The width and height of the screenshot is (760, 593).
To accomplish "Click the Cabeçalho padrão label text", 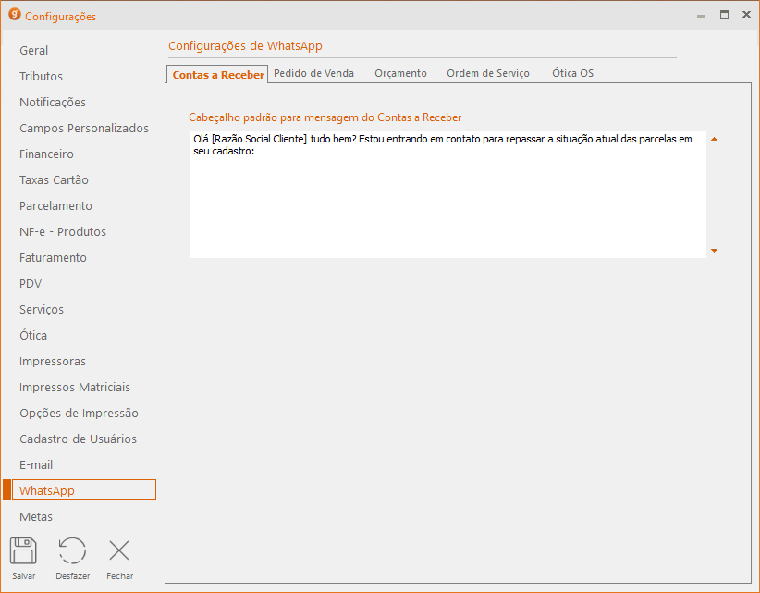I will [x=325, y=117].
